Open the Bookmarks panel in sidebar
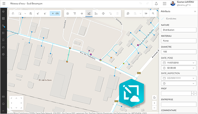Image resolution: width=198 pixels, height=114 pixels. tap(3, 40)
